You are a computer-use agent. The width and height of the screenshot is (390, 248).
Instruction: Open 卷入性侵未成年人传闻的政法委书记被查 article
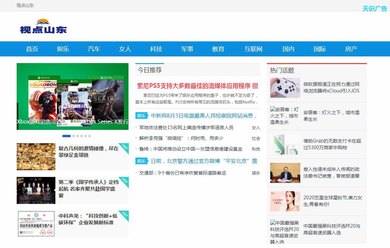coord(331,173)
